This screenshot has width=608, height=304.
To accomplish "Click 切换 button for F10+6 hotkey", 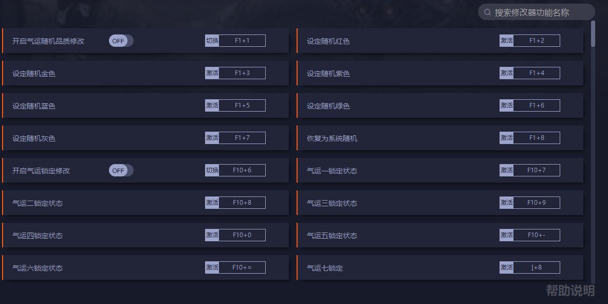I will click(212, 170).
